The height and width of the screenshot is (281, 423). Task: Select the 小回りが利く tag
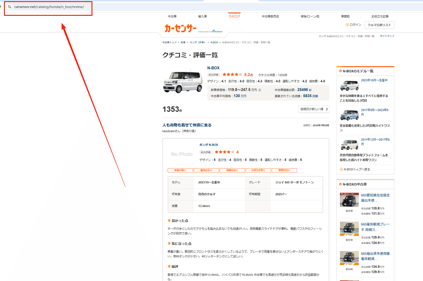point(258,170)
